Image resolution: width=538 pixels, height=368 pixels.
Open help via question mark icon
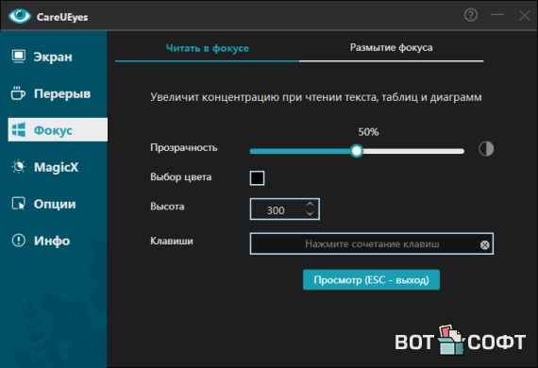click(x=471, y=15)
